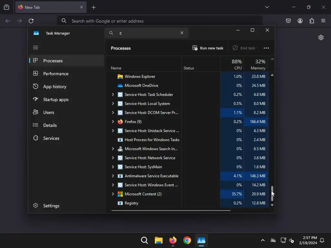Click End task button
The height and width of the screenshot is (248, 331).
[244, 48]
